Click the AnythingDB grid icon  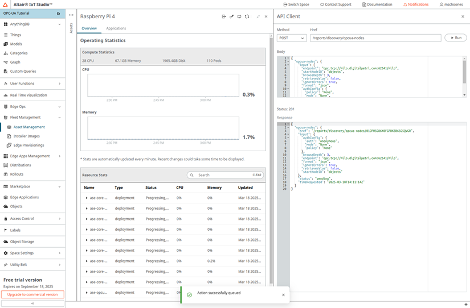(x=5, y=24)
